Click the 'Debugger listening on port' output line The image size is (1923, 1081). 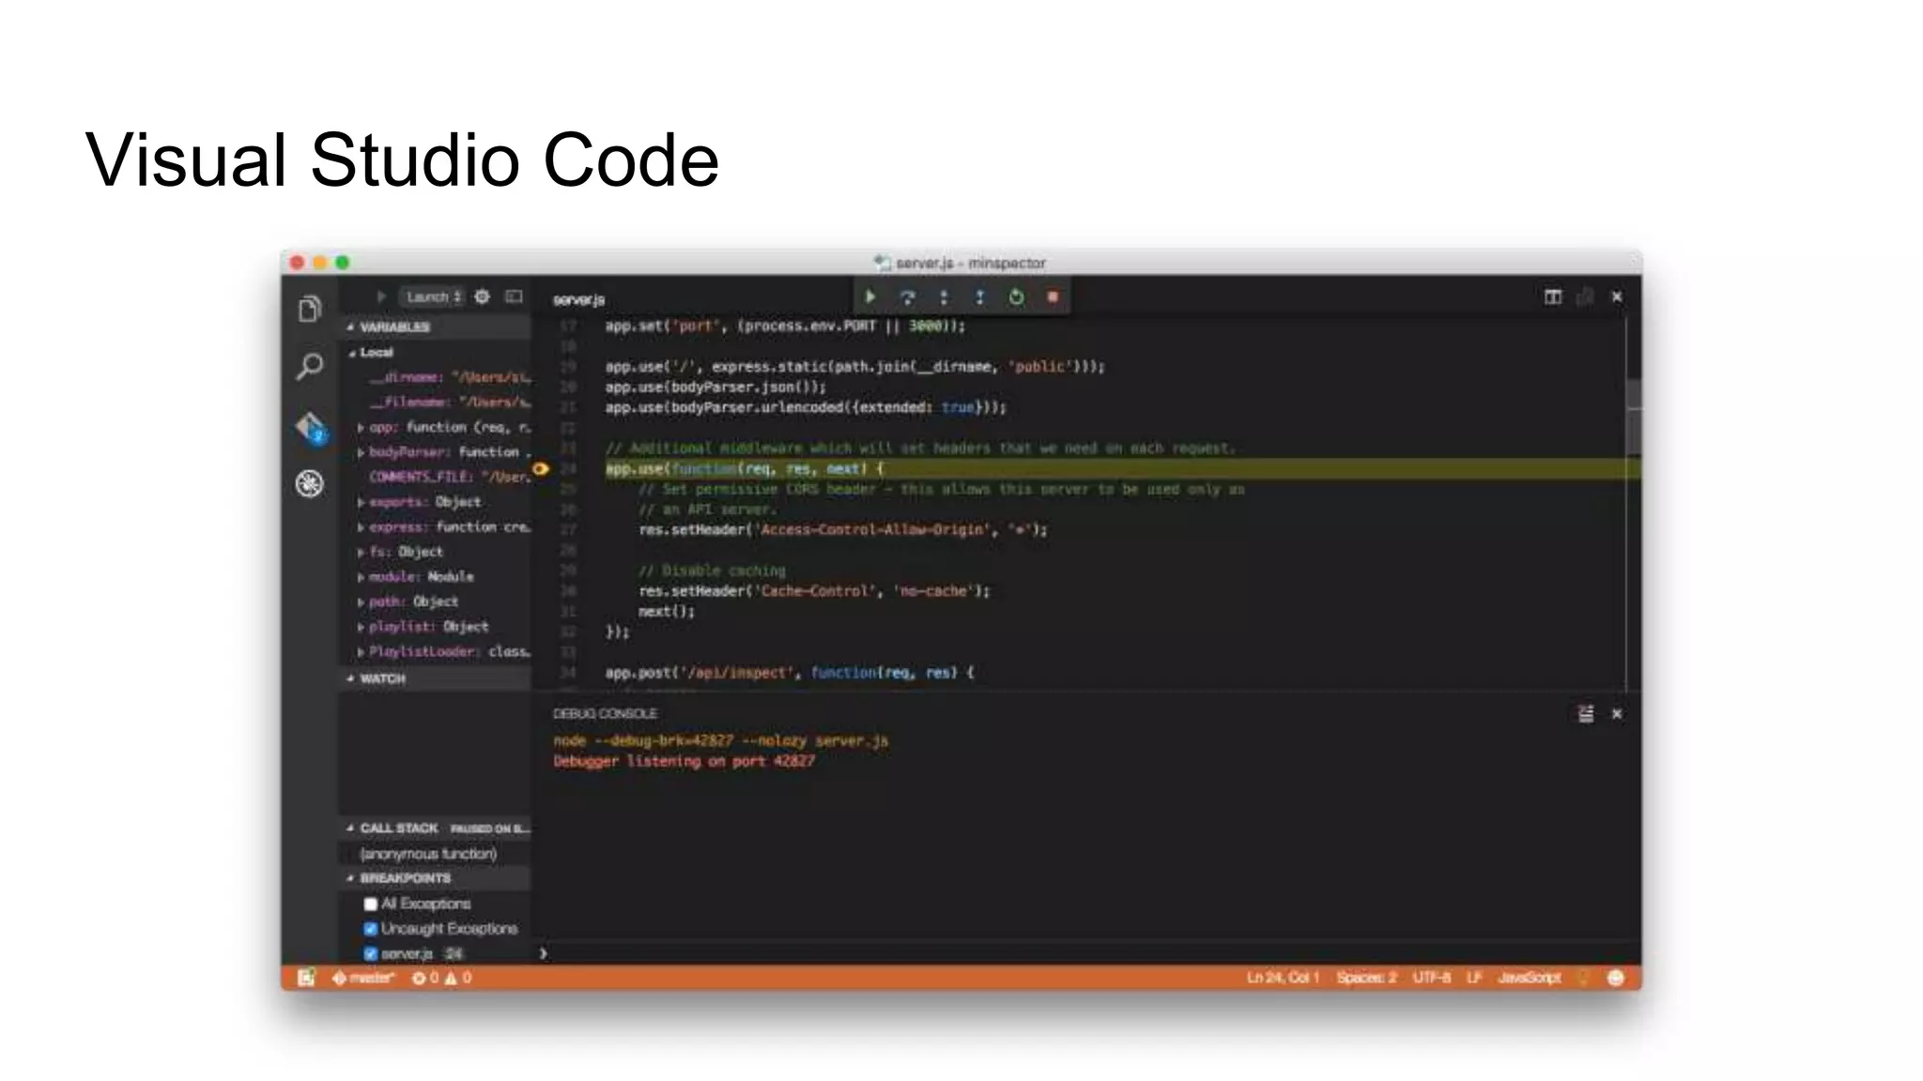coord(684,761)
